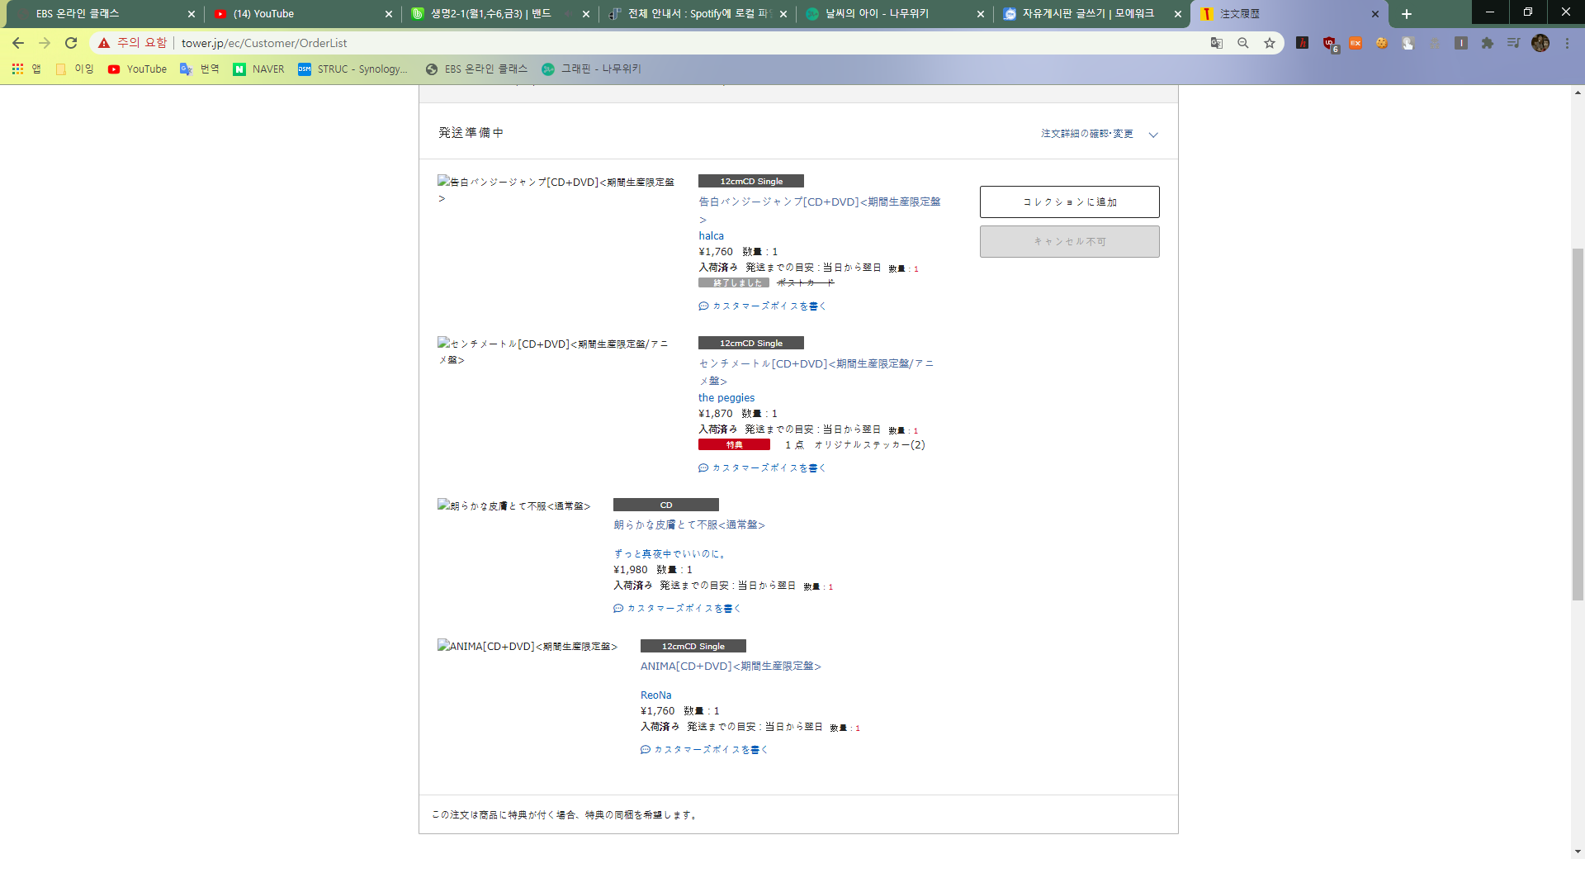Screen dimensions: 1585x892
Task: Open the NAVER bookmark
Action: point(258,69)
